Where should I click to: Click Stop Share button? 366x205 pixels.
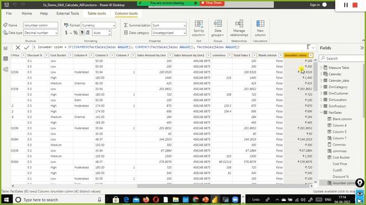pos(212,3)
